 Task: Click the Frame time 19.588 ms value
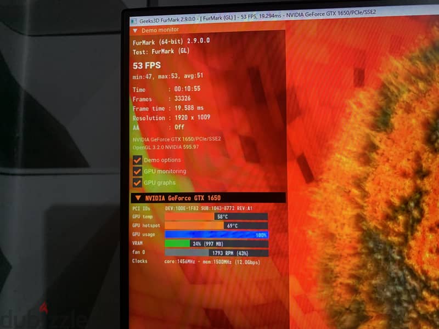[189, 108]
